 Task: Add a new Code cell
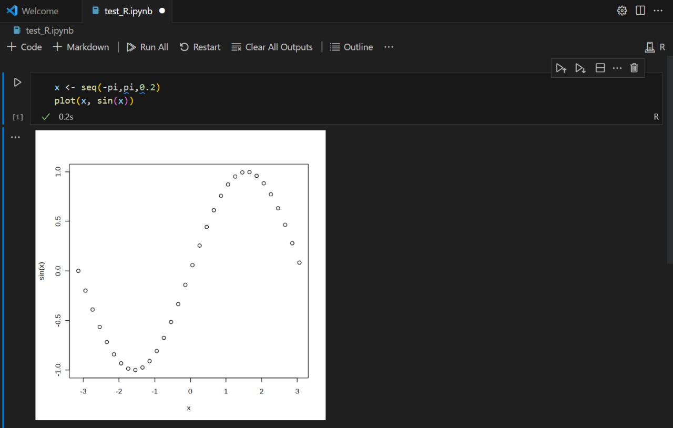pyautogui.click(x=24, y=47)
